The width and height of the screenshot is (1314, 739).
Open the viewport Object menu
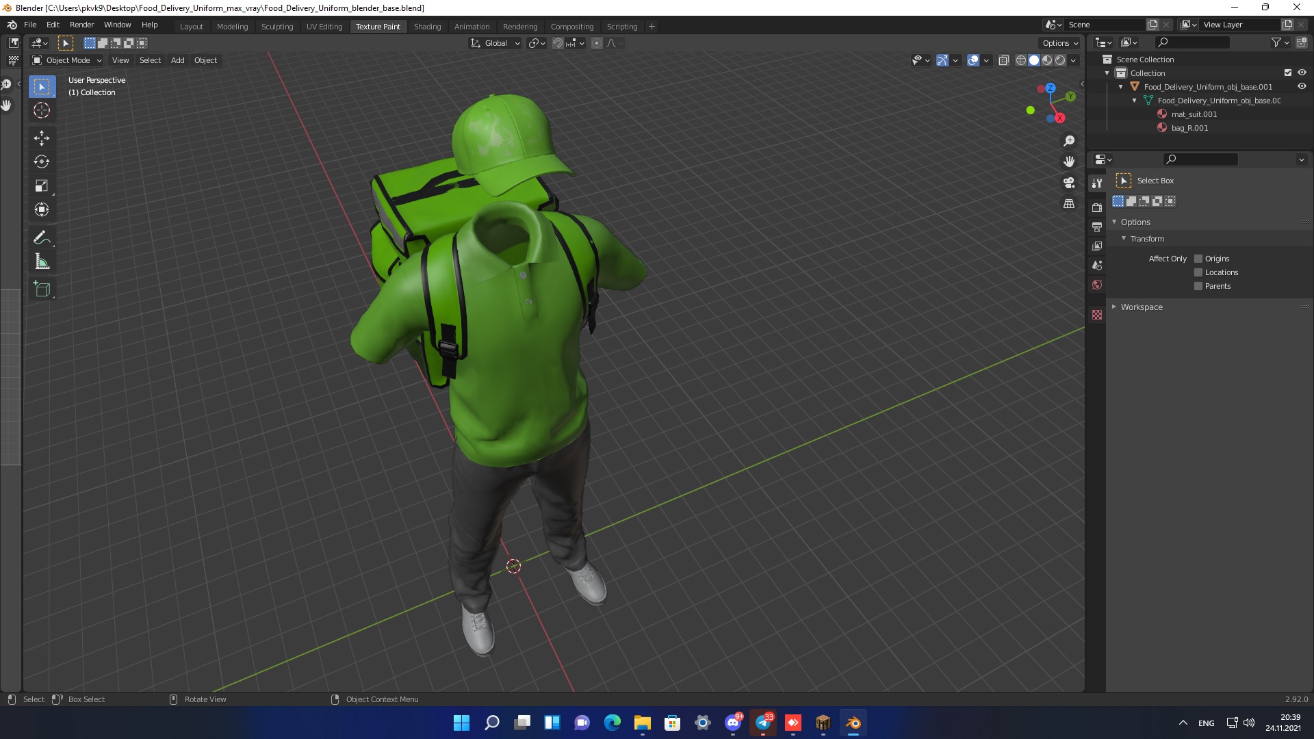[x=205, y=60]
